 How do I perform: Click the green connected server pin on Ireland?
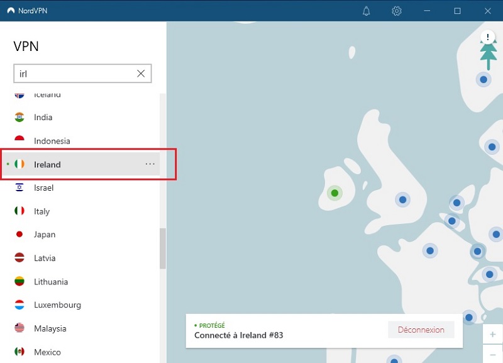point(334,193)
